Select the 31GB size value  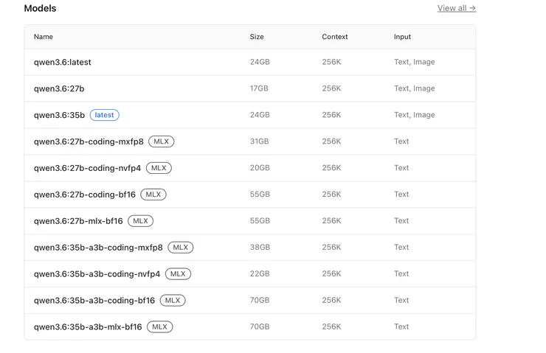pos(259,141)
